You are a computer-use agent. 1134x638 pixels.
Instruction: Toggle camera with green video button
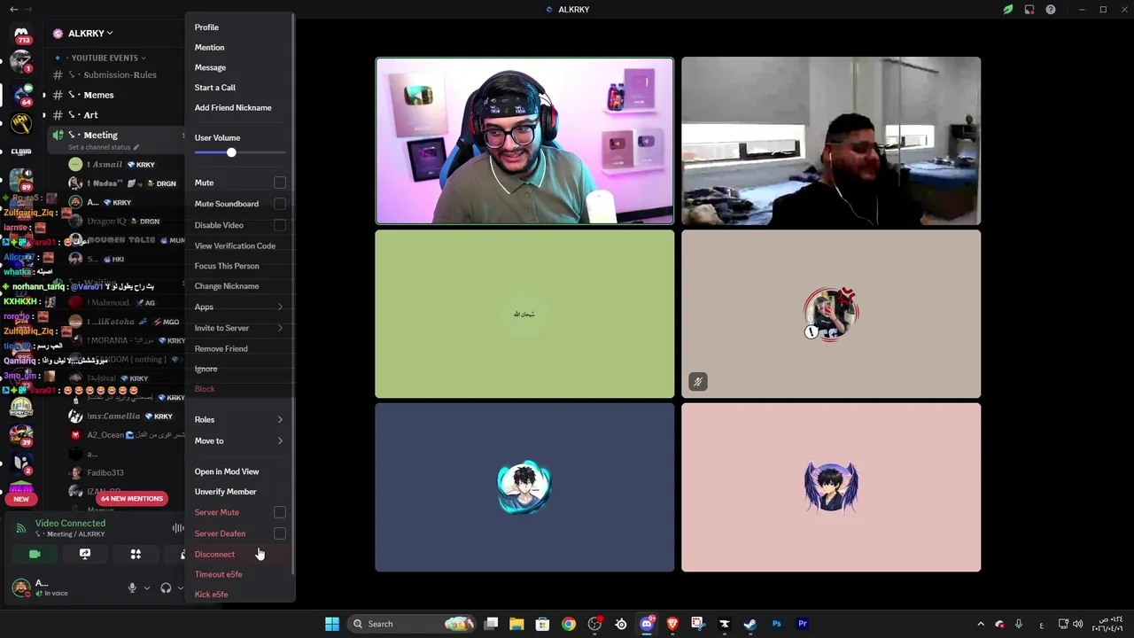coord(35,554)
